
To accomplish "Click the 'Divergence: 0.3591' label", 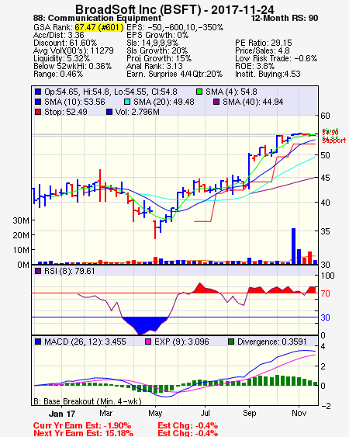I will pyautogui.click(x=272, y=342).
